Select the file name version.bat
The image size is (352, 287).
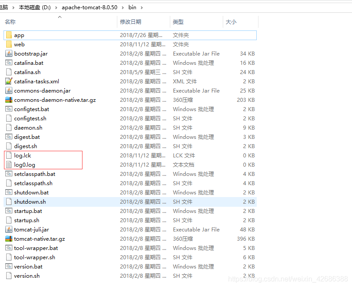point(28,267)
